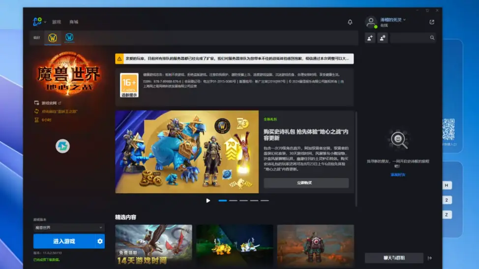Screen dimensions: 479x269
Task: Select the WoW Classic game tab
Action: click(69, 38)
